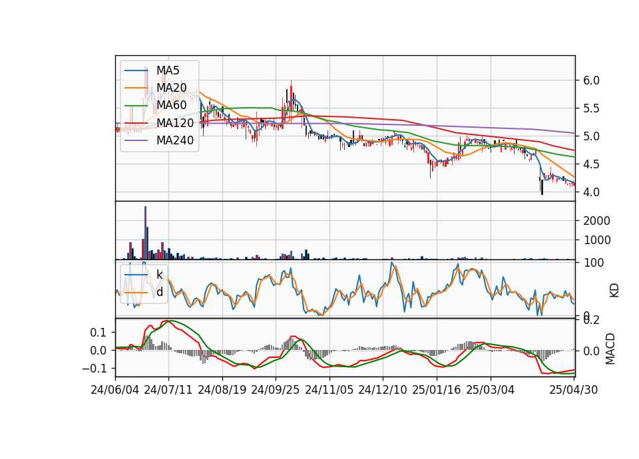The height and width of the screenshot is (459, 639).
Task: Select the 'k' legend entry in KD panel
Action: 144,275
